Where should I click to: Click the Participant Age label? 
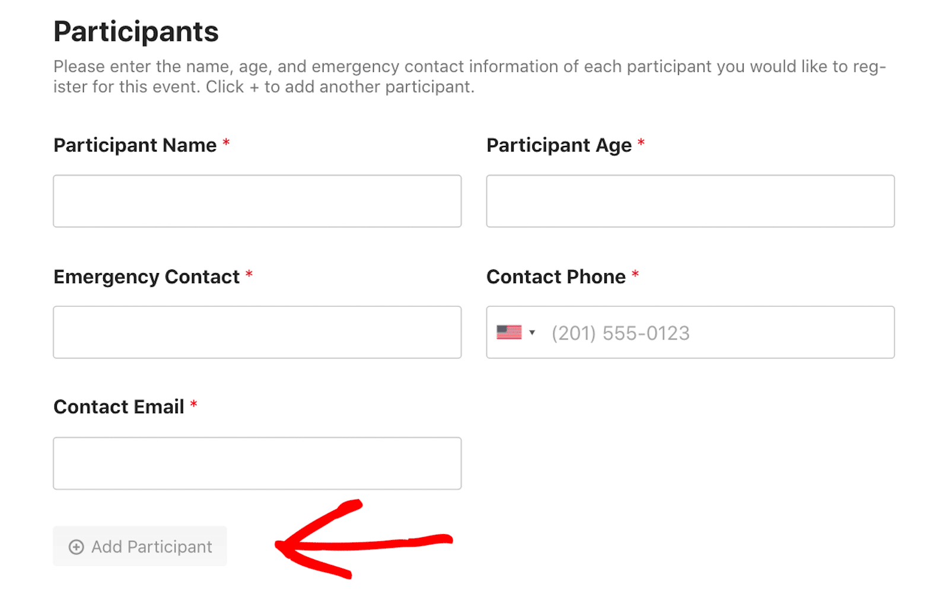point(559,145)
